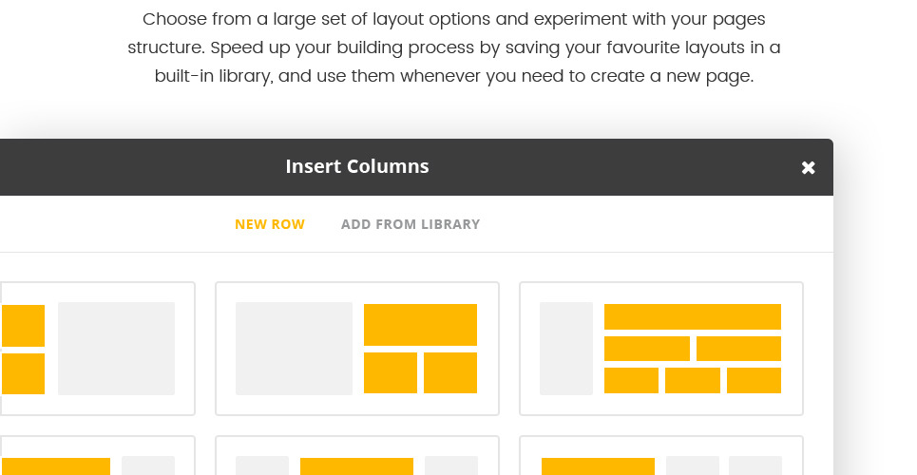Click the Insert Columns title bar
The height and width of the screenshot is (475, 917).
(x=357, y=167)
